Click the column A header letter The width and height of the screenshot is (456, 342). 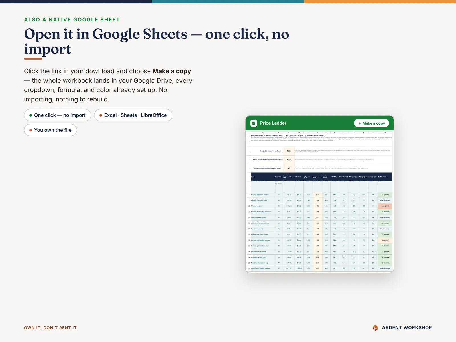coord(263,133)
